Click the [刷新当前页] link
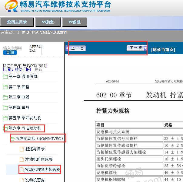 point(163,50)
